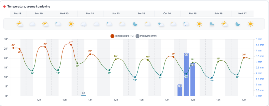Click the fog night icon under Sub 26.
Image resolution: width=269 pixels, height=106 pixels.
coord(212,24)
